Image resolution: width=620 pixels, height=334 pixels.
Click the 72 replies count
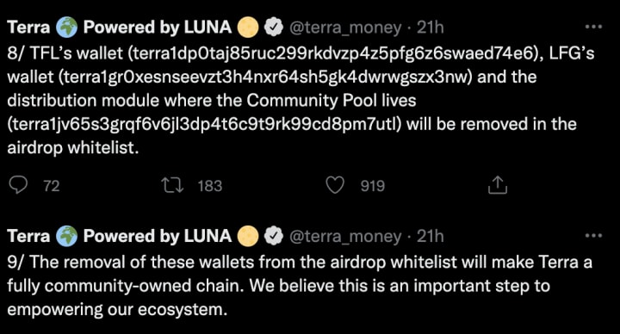coord(52,186)
